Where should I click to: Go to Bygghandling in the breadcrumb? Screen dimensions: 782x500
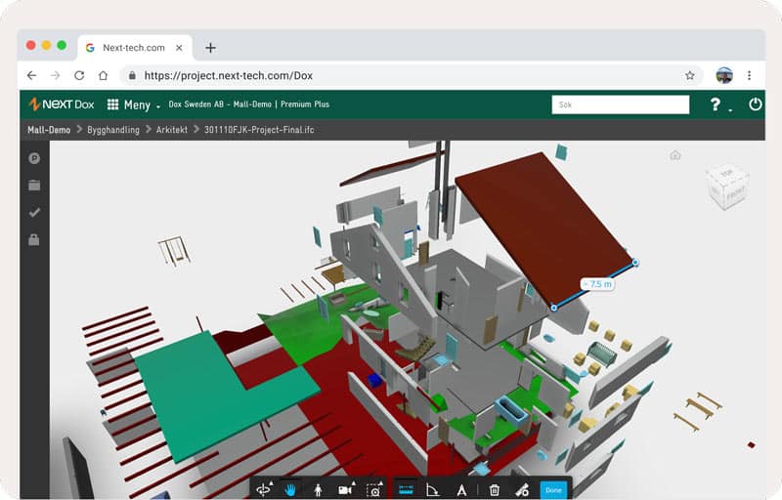point(111,129)
